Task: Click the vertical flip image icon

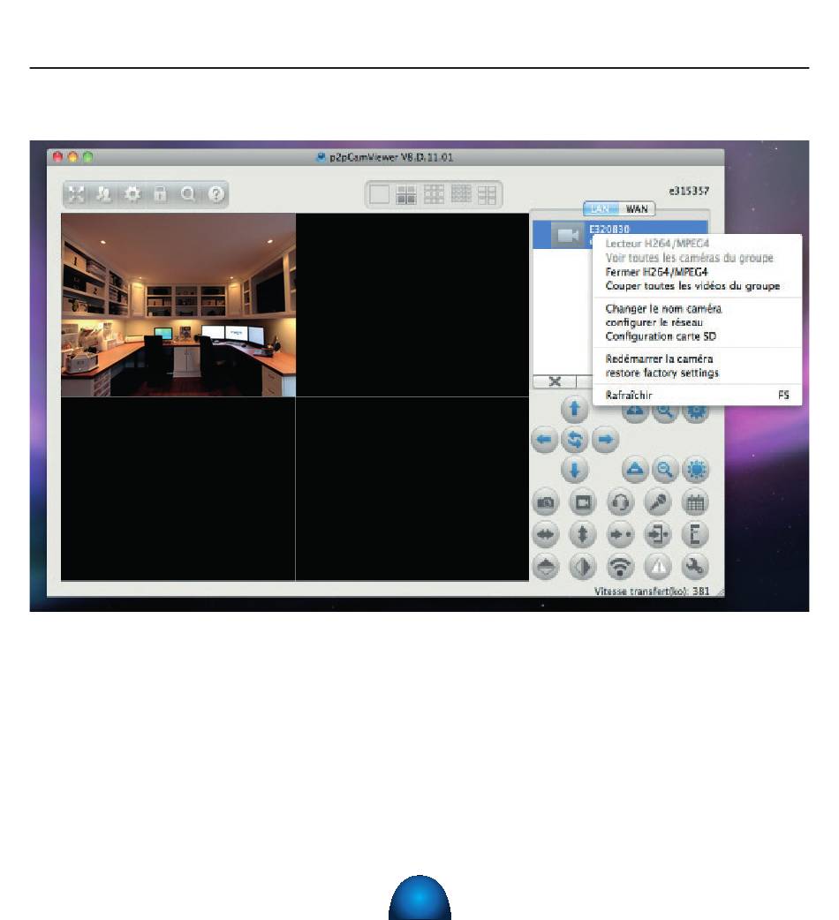Action: [x=546, y=567]
